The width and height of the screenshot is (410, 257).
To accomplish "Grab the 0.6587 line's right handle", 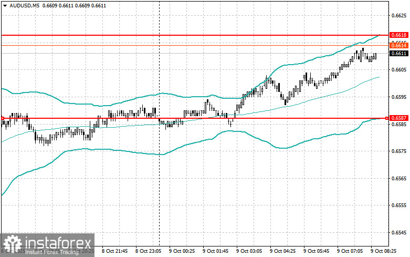I will tap(387, 118).
